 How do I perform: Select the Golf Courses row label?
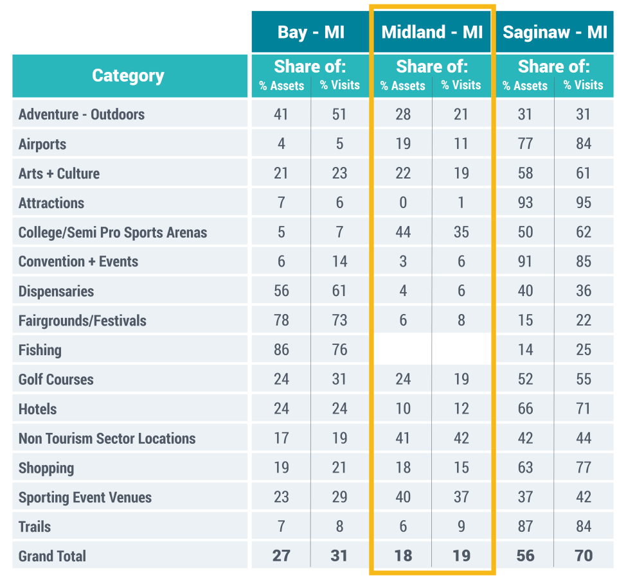tap(56, 380)
